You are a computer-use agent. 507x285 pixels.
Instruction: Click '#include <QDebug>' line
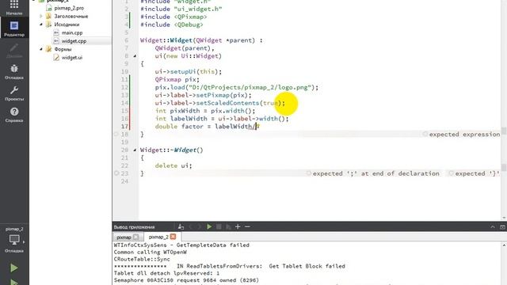coord(172,25)
